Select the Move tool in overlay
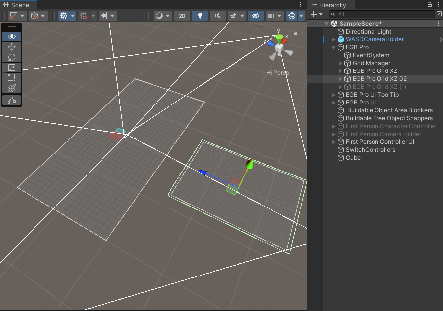 pos(12,47)
